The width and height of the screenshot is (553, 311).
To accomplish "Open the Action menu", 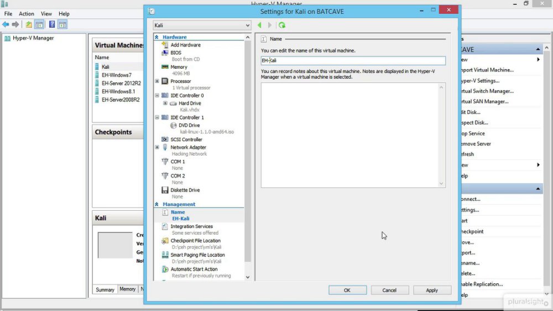I will click(27, 14).
